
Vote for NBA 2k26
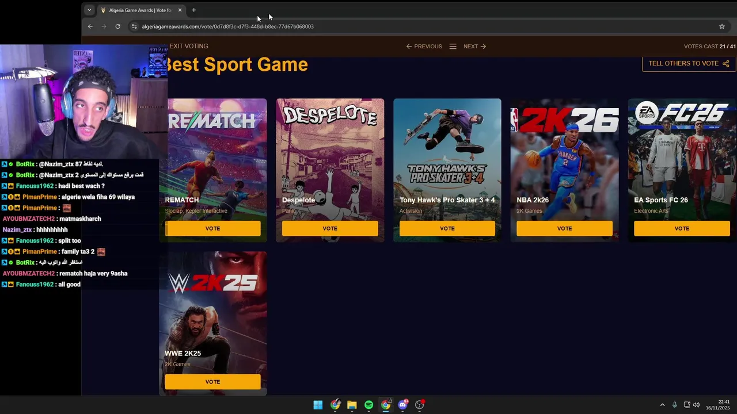[x=564, y=228]
